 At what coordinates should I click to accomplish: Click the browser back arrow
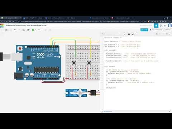(x=2, y=21)
